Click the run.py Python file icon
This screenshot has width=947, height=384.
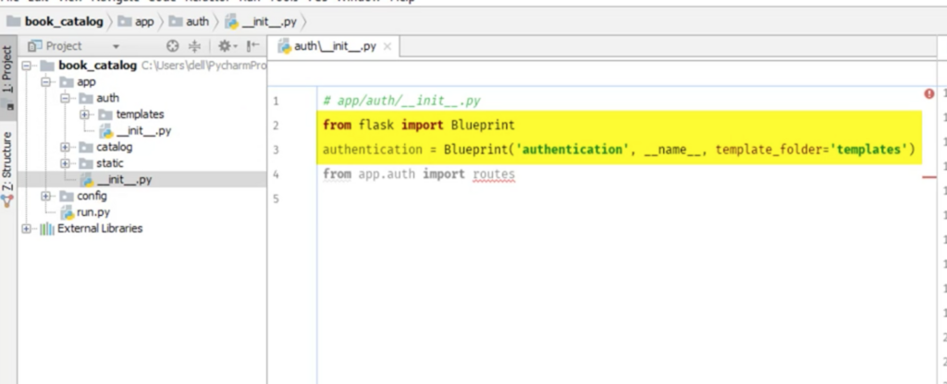click(67, 212)
